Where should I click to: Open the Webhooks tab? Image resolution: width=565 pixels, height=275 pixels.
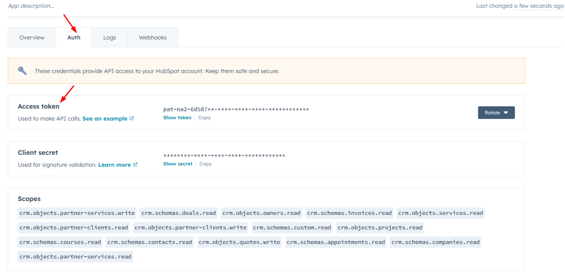tap(153, 37)
